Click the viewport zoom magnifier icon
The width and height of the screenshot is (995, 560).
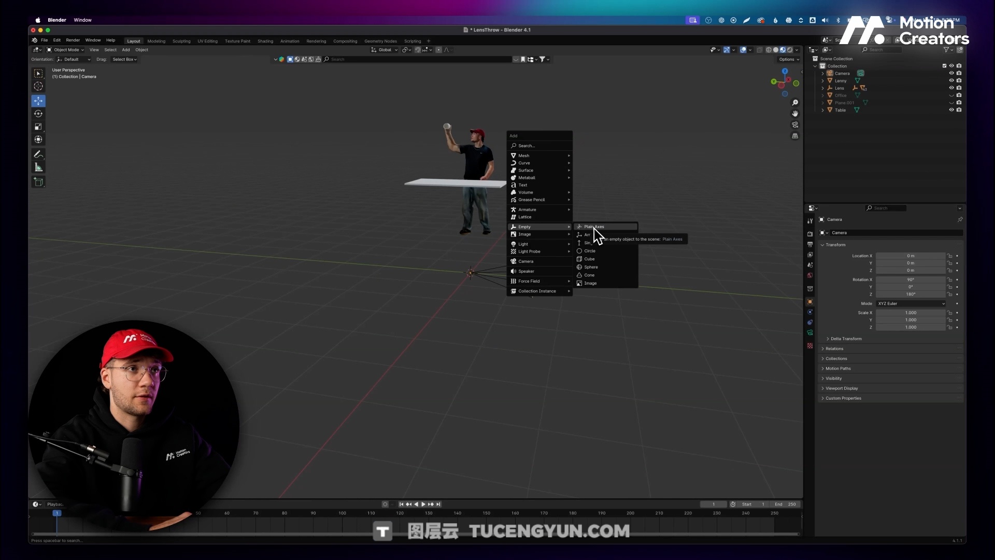(795, 103)
